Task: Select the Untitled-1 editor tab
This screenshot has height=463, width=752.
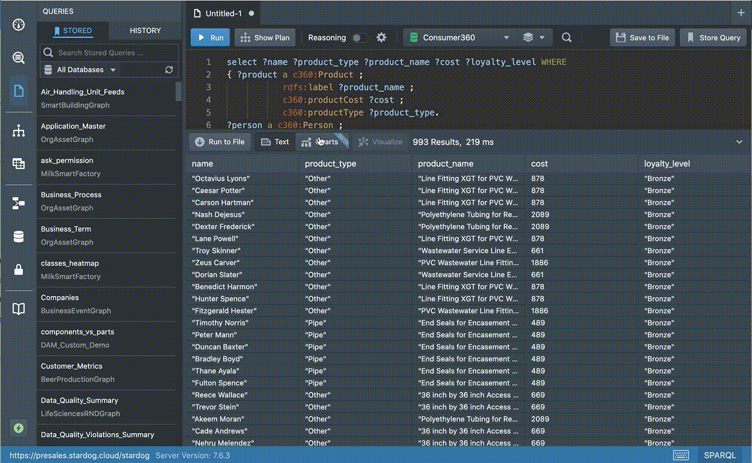Action: [223, 13]
